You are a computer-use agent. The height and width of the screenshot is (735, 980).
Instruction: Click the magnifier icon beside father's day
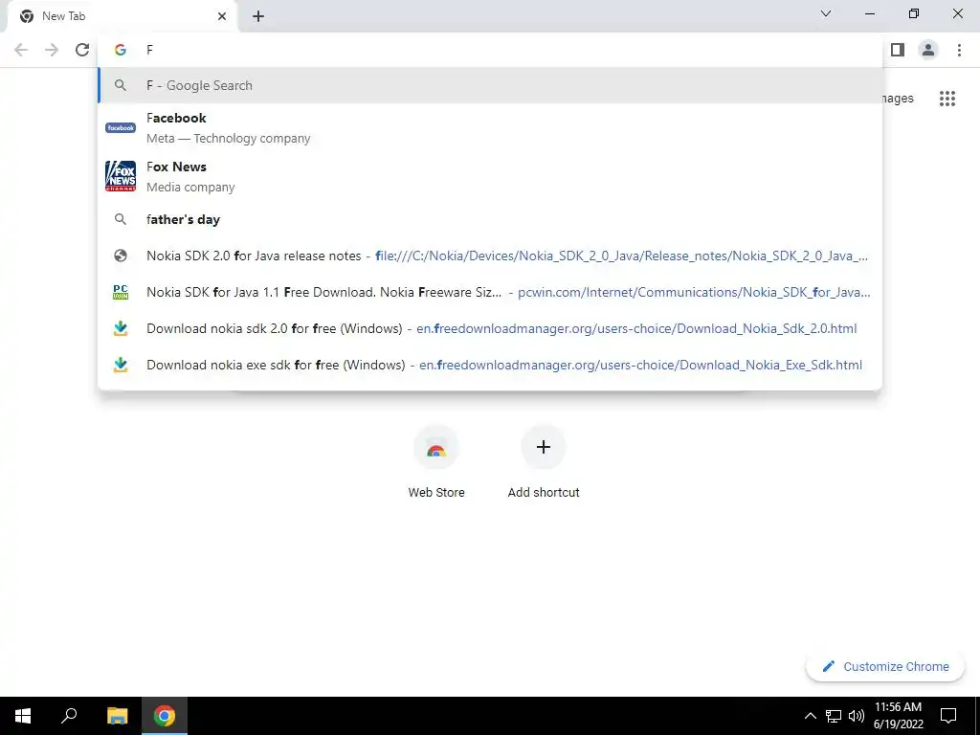tap(121, 219)
